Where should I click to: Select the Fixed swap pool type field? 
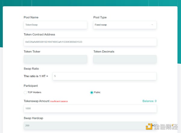(121, 25)
